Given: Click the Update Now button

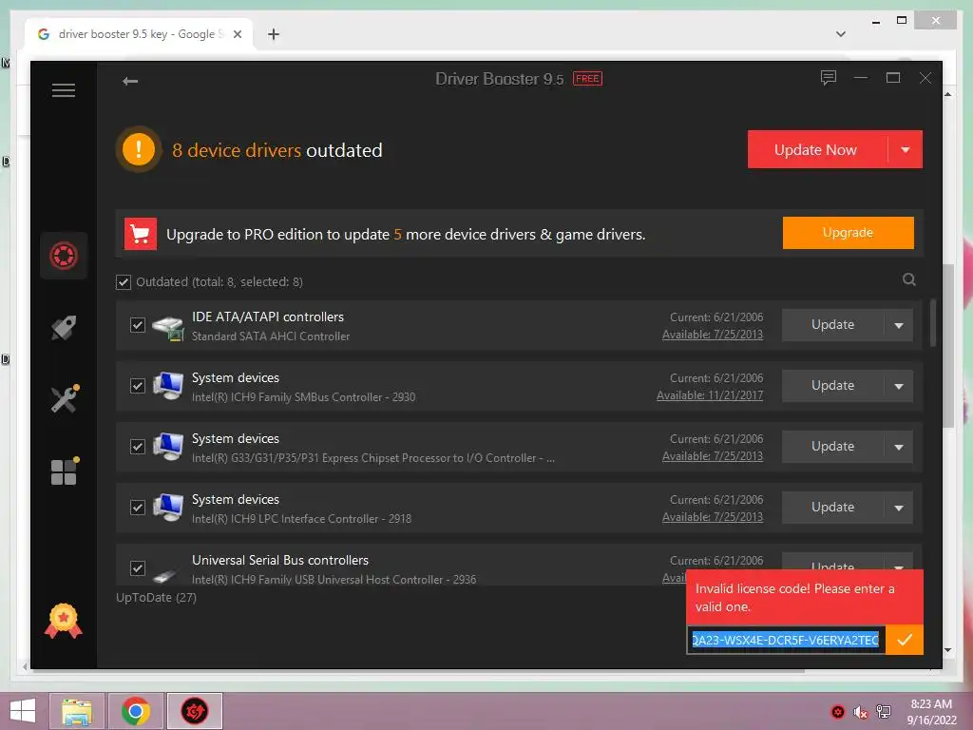Looking at the screenshot, I should tap(815, 149).
